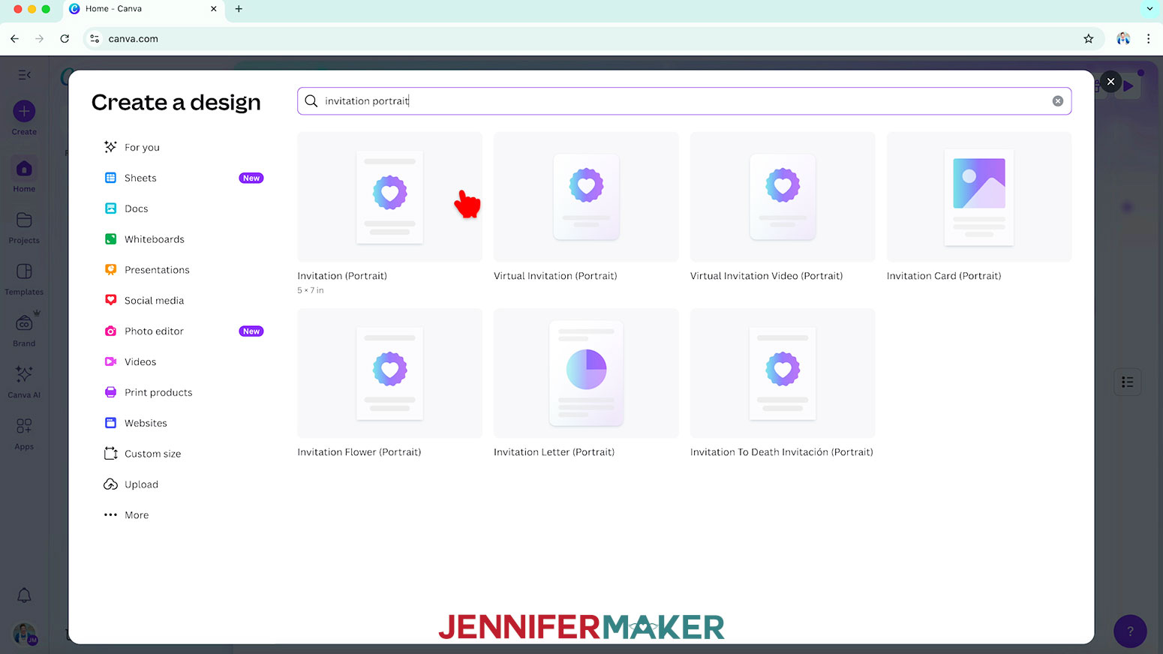
Task: Click the Create plus icon in sidebar
Action: click(24, 112)
